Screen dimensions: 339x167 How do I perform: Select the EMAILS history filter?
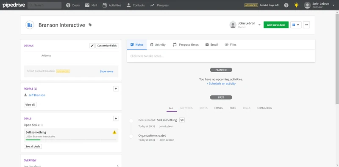[x=219, y=108]
